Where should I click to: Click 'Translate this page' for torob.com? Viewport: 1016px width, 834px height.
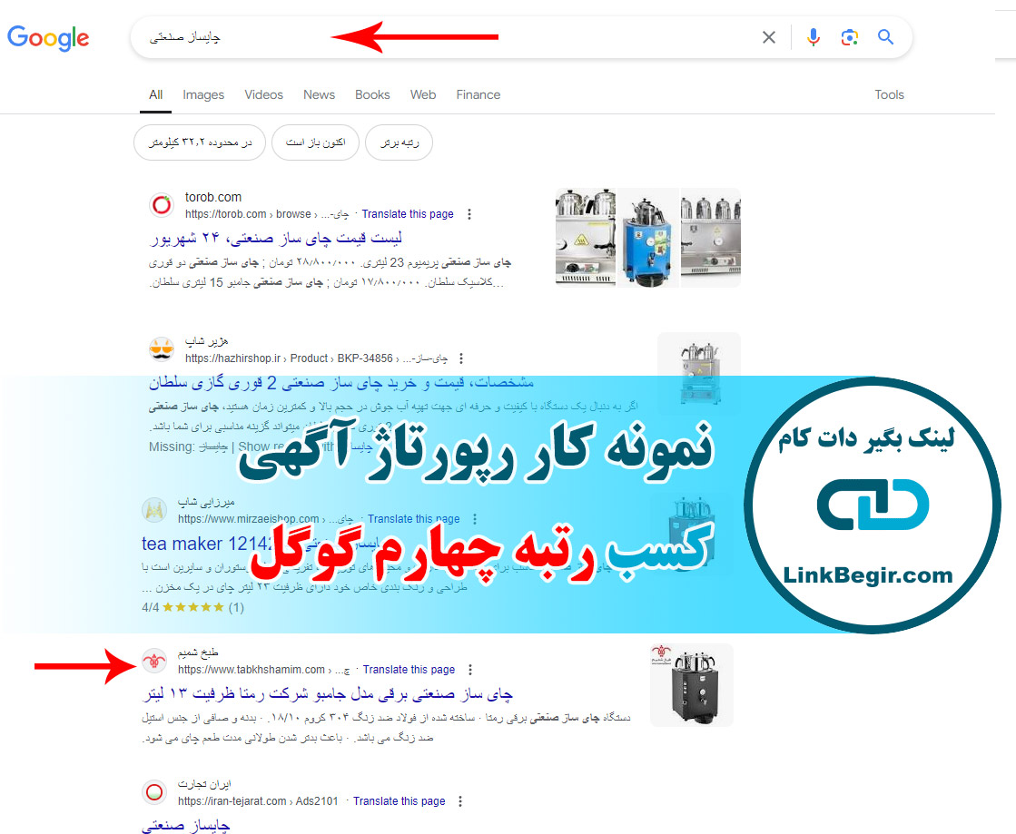408,214
